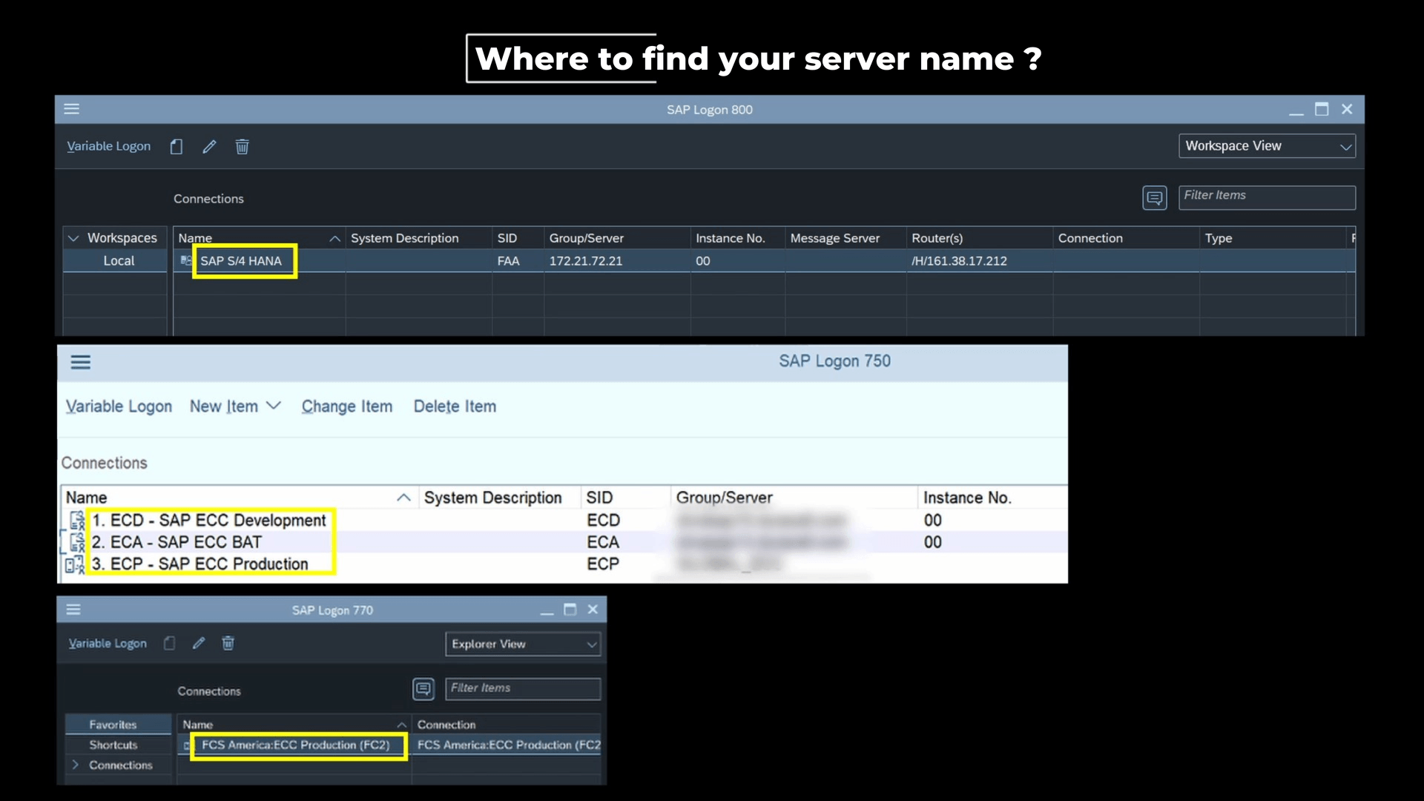
Task: Open the hamburger menu in SAP Logon 750
Action: tap(81, 362)
